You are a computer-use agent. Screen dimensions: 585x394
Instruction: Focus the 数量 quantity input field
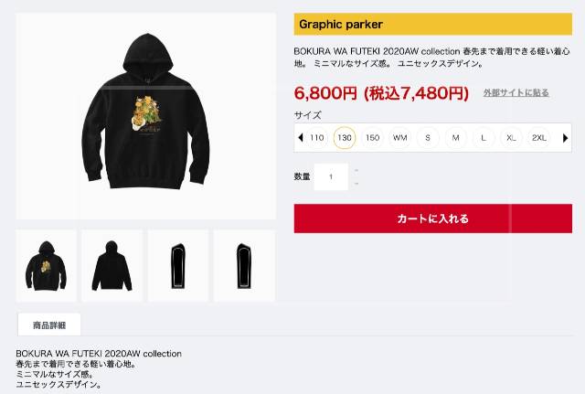coord(331,176)
